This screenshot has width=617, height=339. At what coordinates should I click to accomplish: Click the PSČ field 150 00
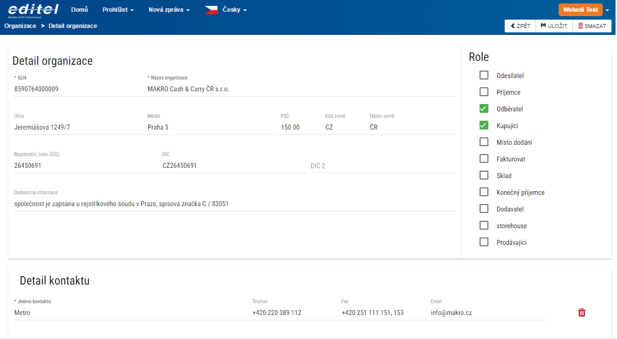301,128
